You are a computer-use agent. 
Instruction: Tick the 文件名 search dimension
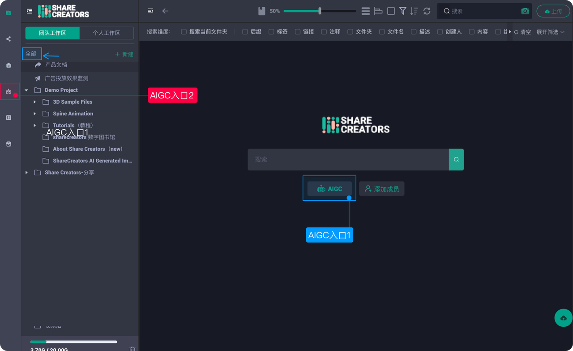[382, 32]
